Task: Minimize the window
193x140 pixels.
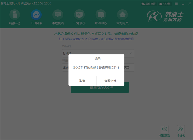Action: click(x=183, y=4)
